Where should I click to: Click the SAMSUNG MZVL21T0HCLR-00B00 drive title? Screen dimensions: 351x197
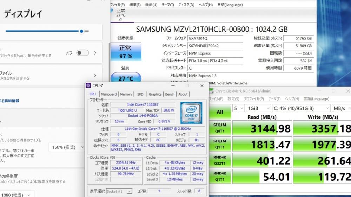[212, 30]
